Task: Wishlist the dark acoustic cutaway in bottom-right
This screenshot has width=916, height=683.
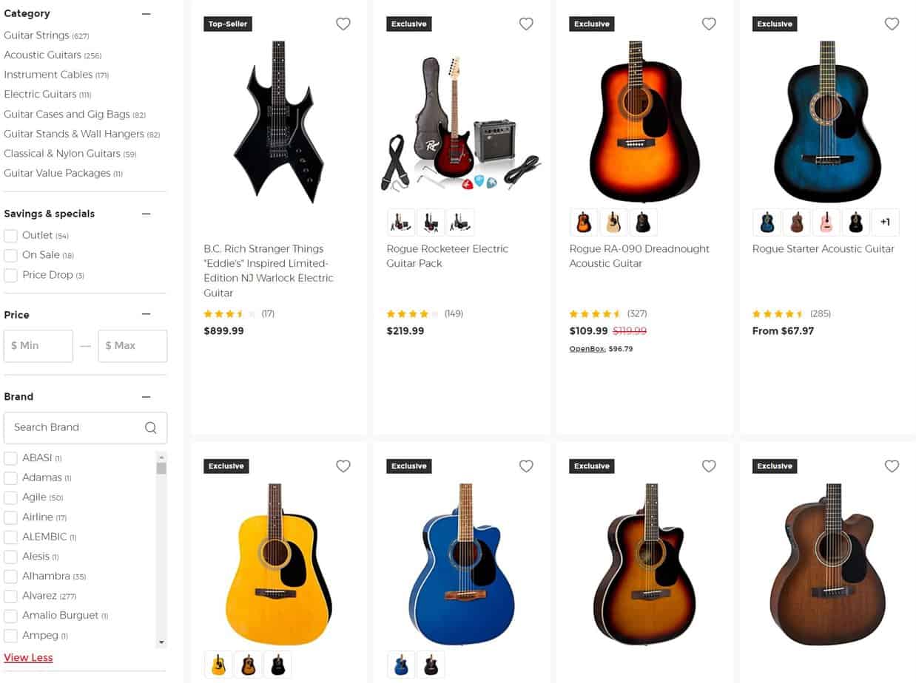Action: coord(892,466)
